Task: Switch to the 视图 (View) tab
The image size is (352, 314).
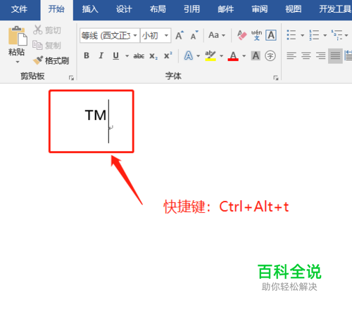Action: pos(294,9)
